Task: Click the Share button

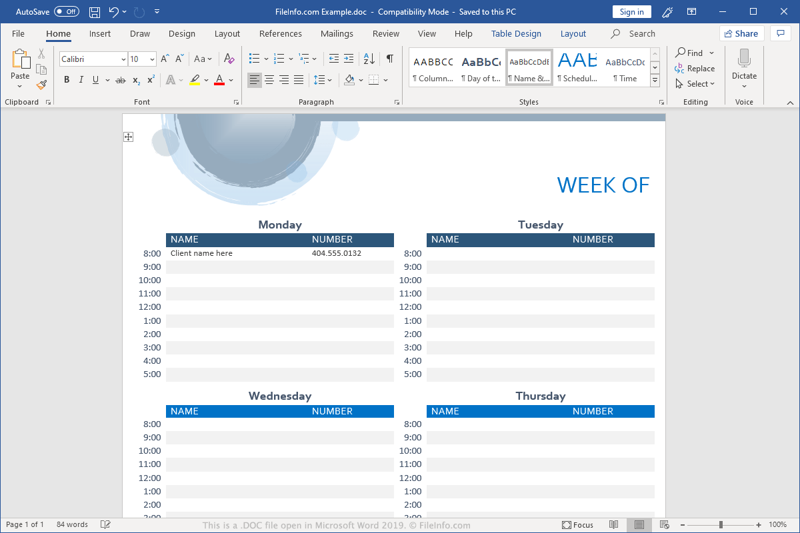Action: click(x=741, y=33)
